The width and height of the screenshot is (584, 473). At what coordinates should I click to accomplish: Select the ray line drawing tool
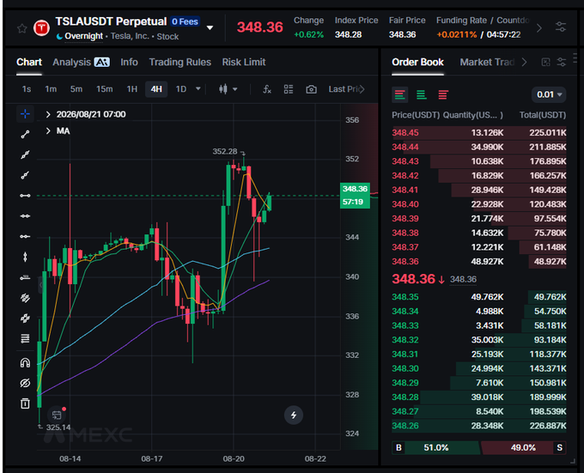(25, 175)
